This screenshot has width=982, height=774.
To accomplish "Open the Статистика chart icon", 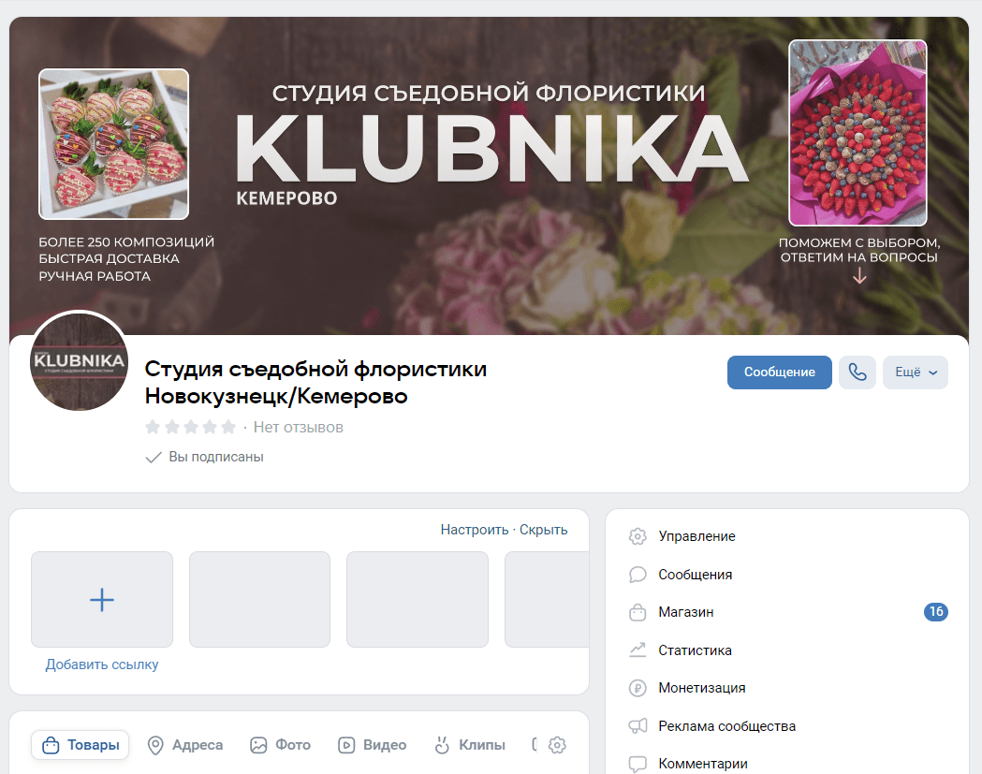I will click(638, 650).
